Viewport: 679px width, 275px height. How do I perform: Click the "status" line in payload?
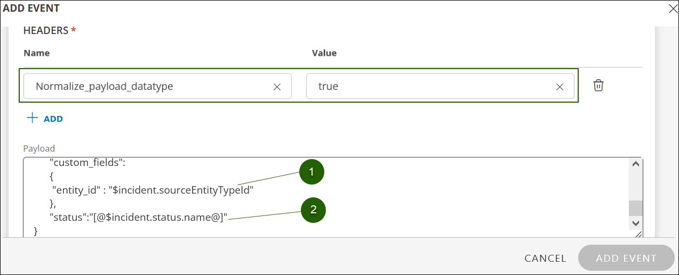pos(139,217)
